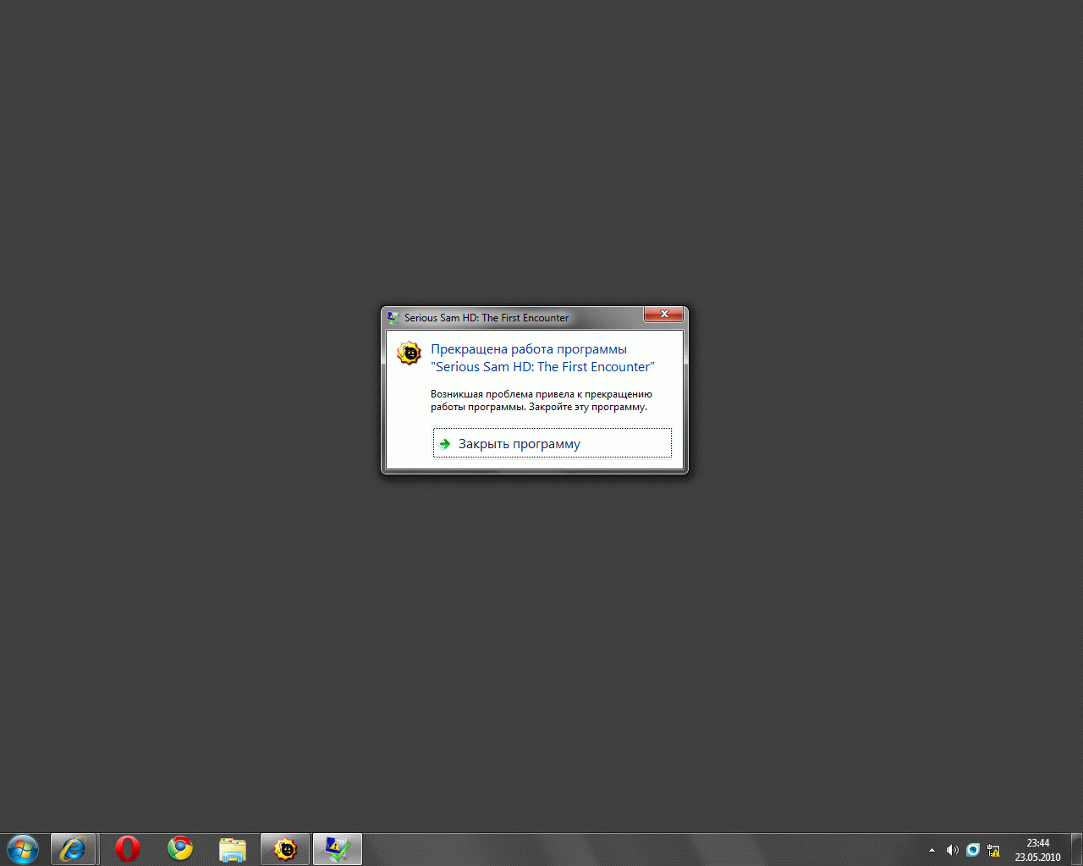This screenshot has height=866, width=1083.
Task: Click the Serious Sam bomb icon in dialog
Action: (409, 354)
